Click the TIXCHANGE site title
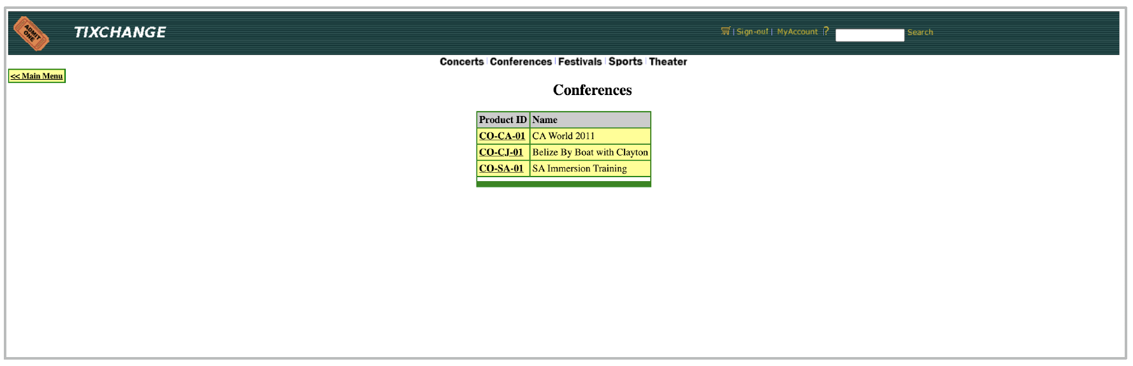The width and height of the screenshot is (1133, 366). [x=120, y=32]
